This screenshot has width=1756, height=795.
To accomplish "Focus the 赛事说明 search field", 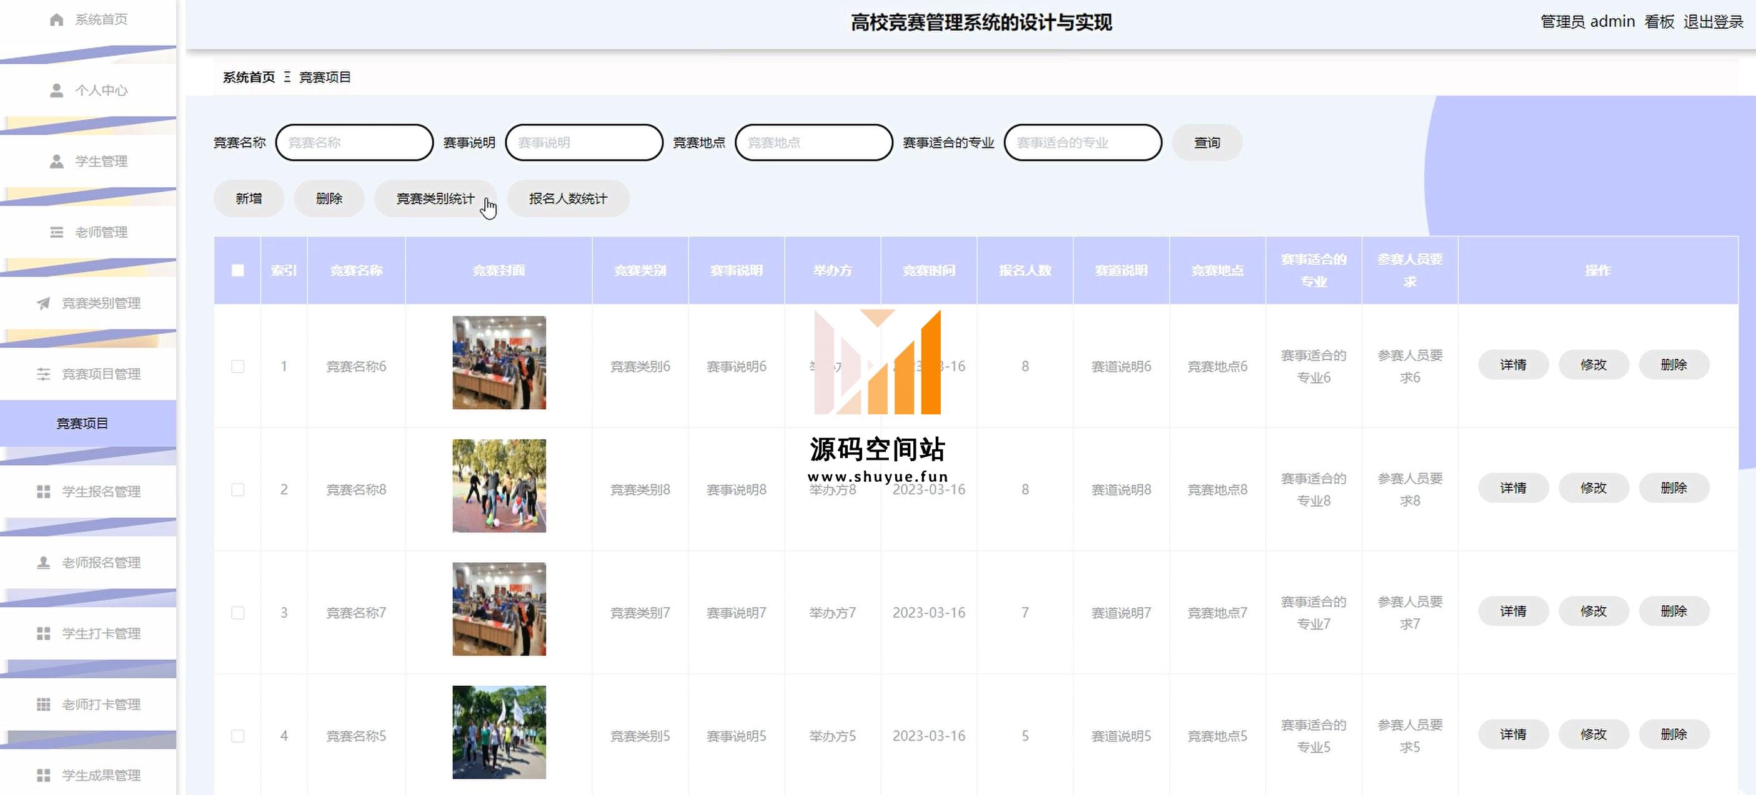I will 584,142.
